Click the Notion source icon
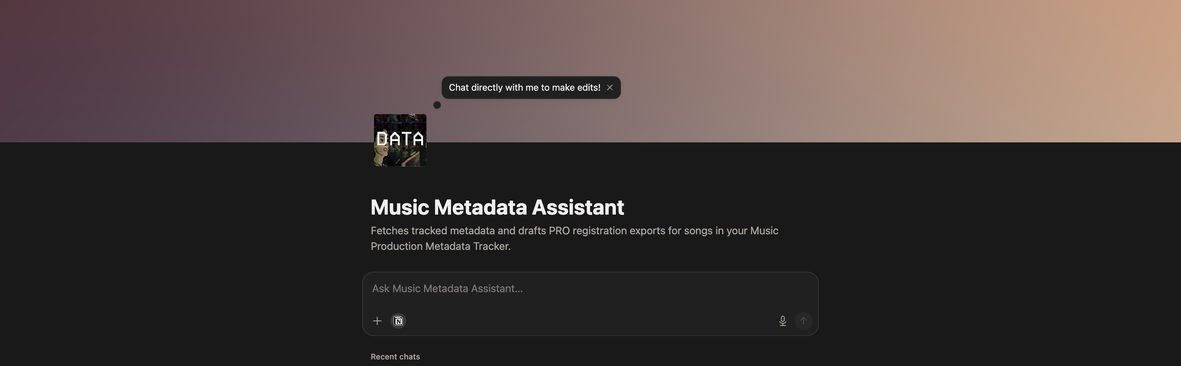 click(399, 321)
